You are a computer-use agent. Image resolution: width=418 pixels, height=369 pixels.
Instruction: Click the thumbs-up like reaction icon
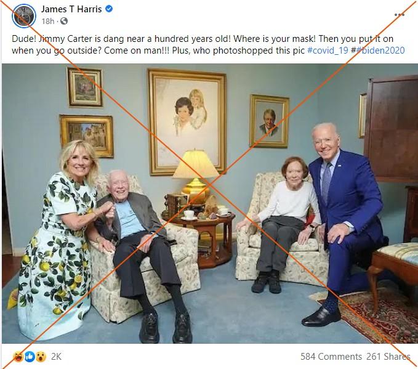(30, 357)
